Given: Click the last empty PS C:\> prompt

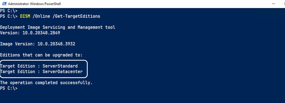Looking at the screenshot, I should tap(9, 88).
